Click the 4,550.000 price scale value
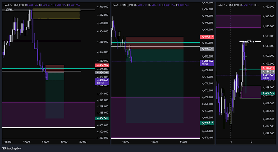Image resolution: width=278 pixels, height=152 pixels. 268,7
